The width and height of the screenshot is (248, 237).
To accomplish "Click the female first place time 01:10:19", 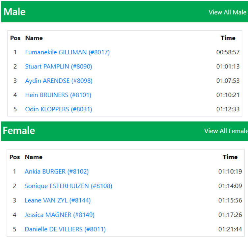I will [x=230, y=171].
